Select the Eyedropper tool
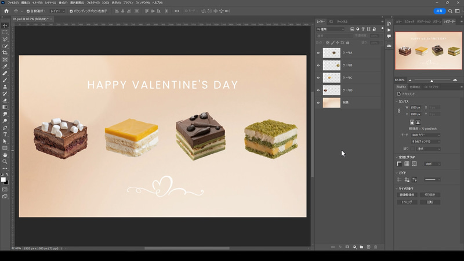This screenshot has width=464, height=261. [x=5, y=66]
